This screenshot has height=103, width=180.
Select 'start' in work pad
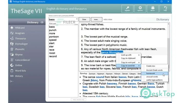pos(52,43)
